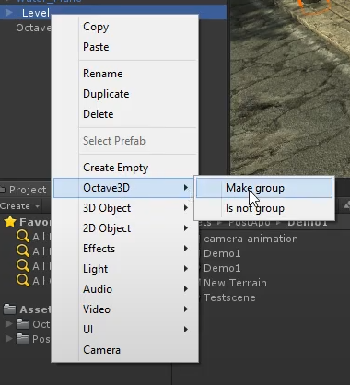Select the New Terrain asset

coord(235,283)
